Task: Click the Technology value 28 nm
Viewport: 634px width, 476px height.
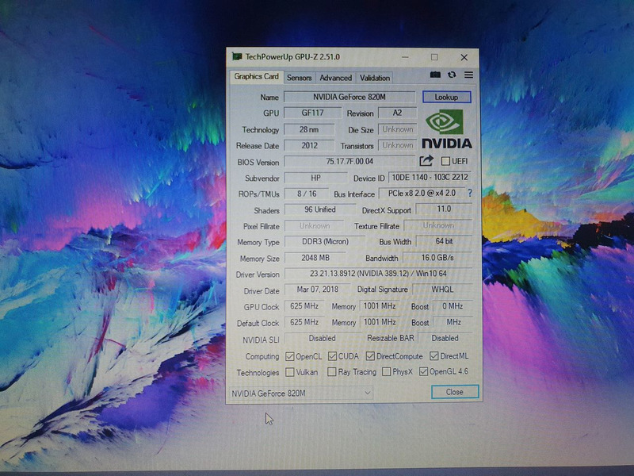Action: [x=309, y=129]
